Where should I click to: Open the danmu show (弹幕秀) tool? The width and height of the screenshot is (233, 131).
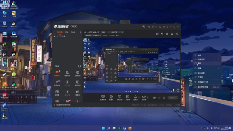point(77,93)
